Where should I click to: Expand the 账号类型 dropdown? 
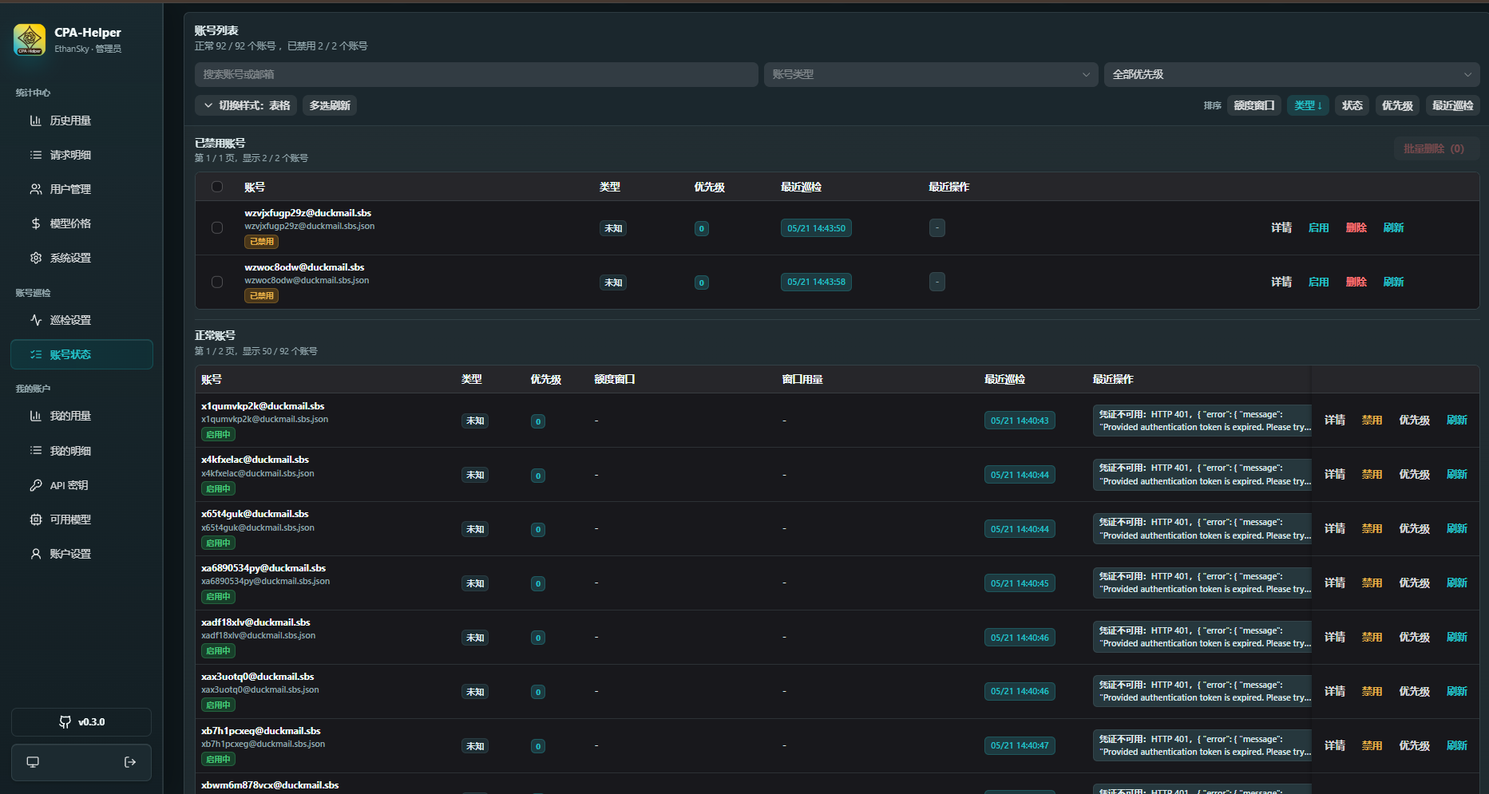(931, 74)
